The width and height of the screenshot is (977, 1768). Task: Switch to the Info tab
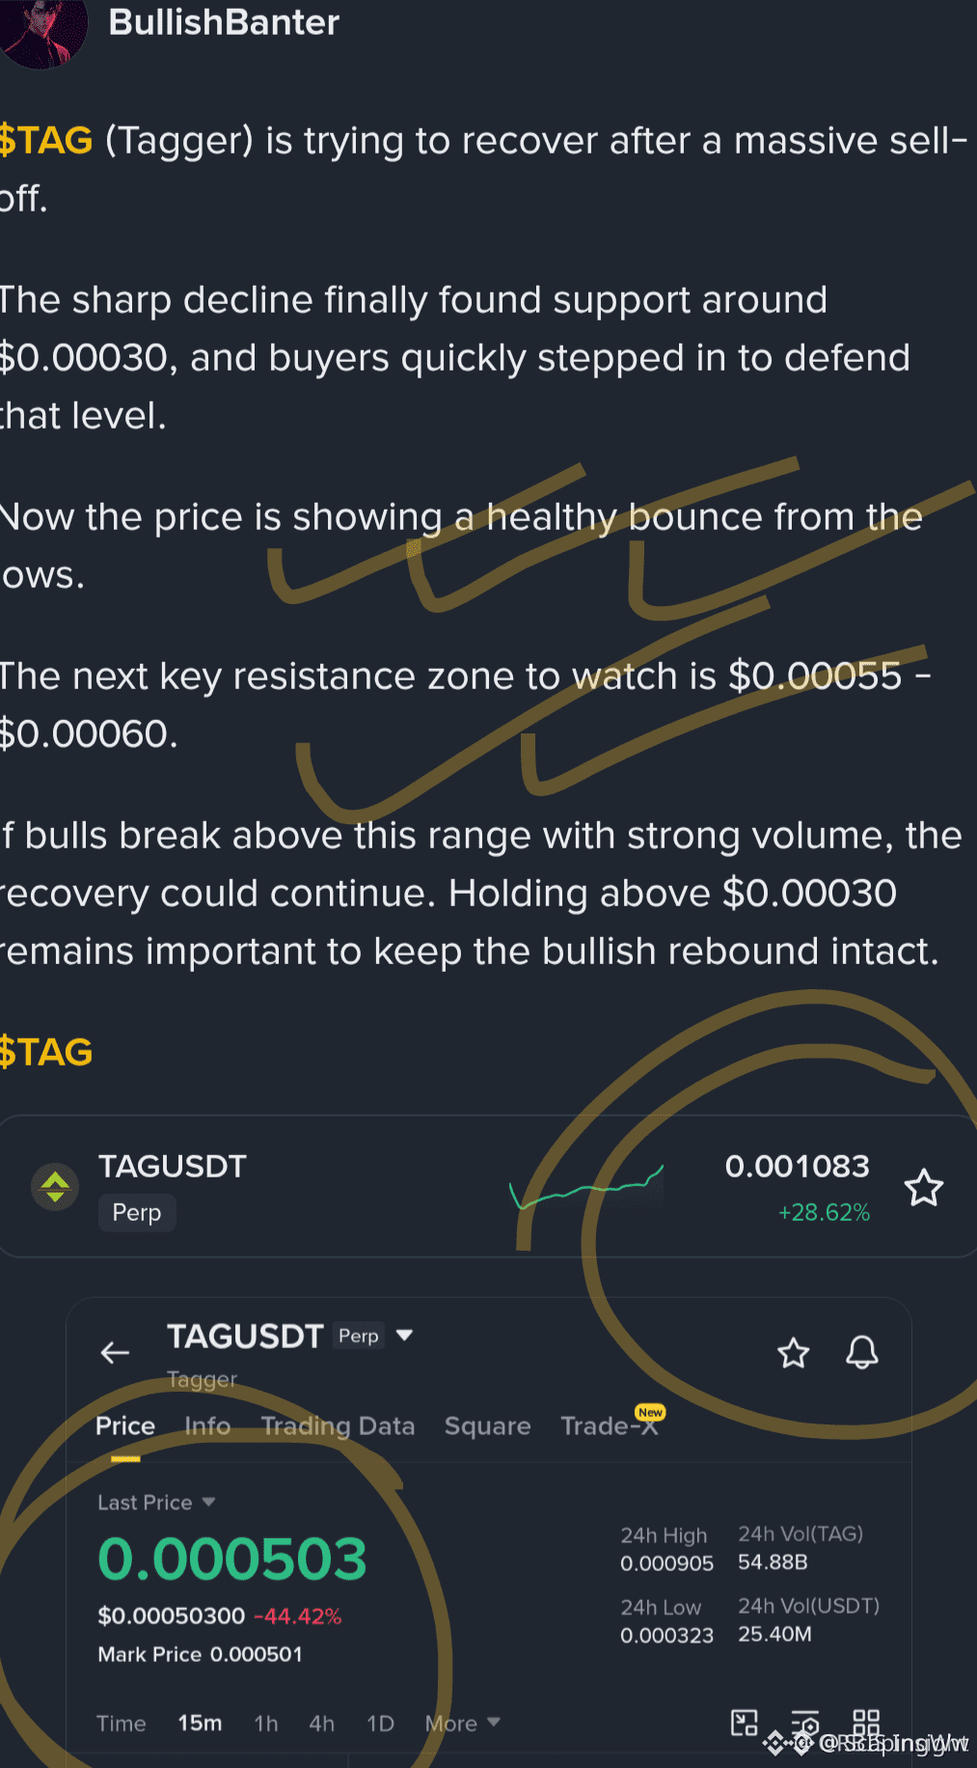click(x=207, y=1426)
